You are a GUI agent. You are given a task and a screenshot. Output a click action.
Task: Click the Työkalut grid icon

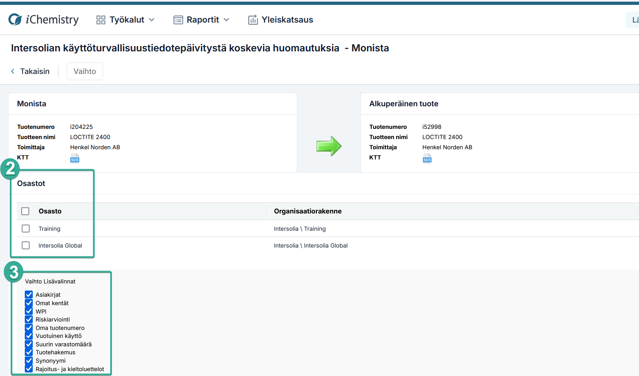coord(101,20)
